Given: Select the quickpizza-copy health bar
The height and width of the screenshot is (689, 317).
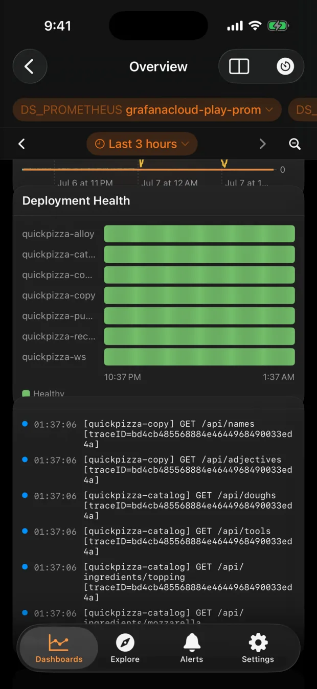Looking at the screenshot, I should pyautogui.click(x=199, y=295).
